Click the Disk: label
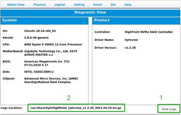This screenshot has height=115, width=181. [x=6, y=72]
